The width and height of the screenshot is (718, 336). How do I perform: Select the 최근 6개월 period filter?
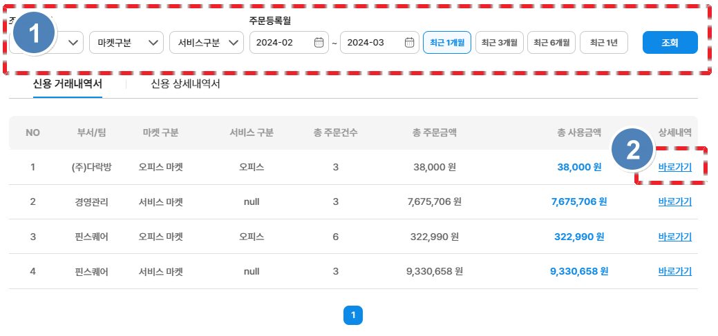point(551,43)
